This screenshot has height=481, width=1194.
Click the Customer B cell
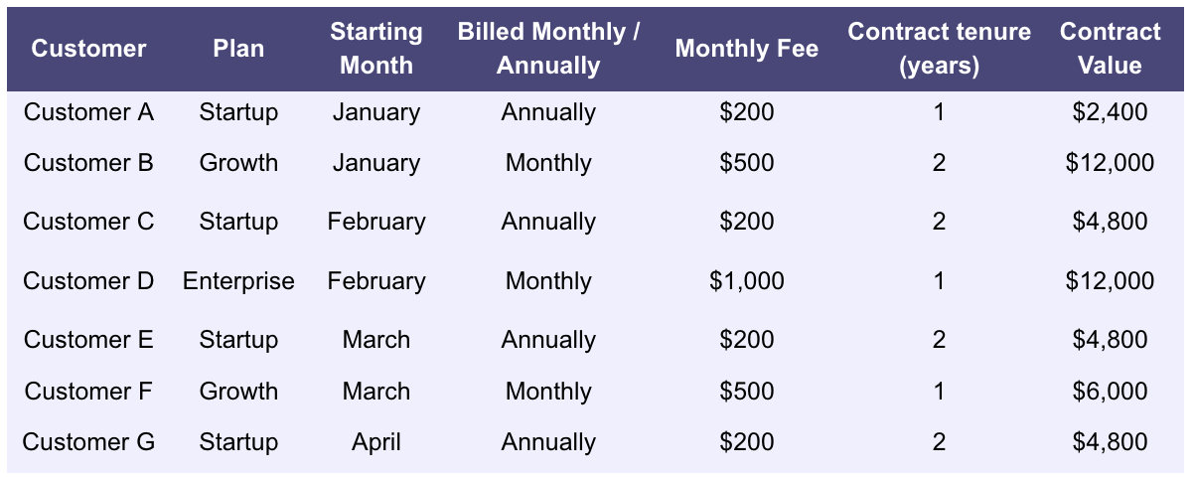pos(88,163)
